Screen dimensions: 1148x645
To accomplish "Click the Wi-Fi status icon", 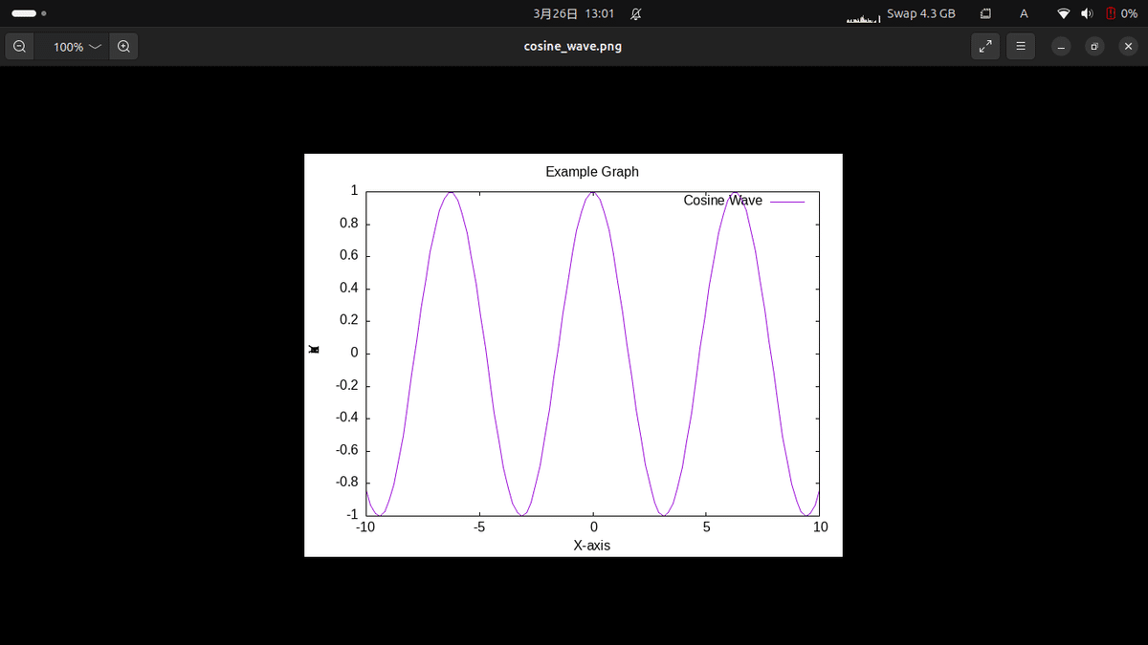I will point(1064,13).
